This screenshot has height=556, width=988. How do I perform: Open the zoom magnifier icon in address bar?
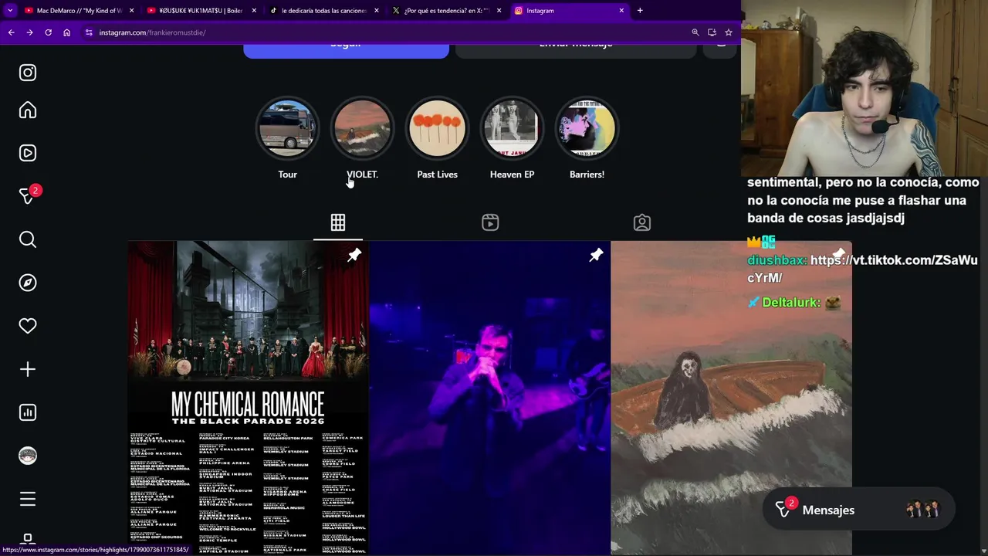pos(695,32)
